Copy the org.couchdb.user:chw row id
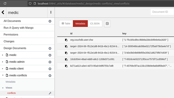Image resolution: width=174 pixels, height=98 pixels. [66, 40]
